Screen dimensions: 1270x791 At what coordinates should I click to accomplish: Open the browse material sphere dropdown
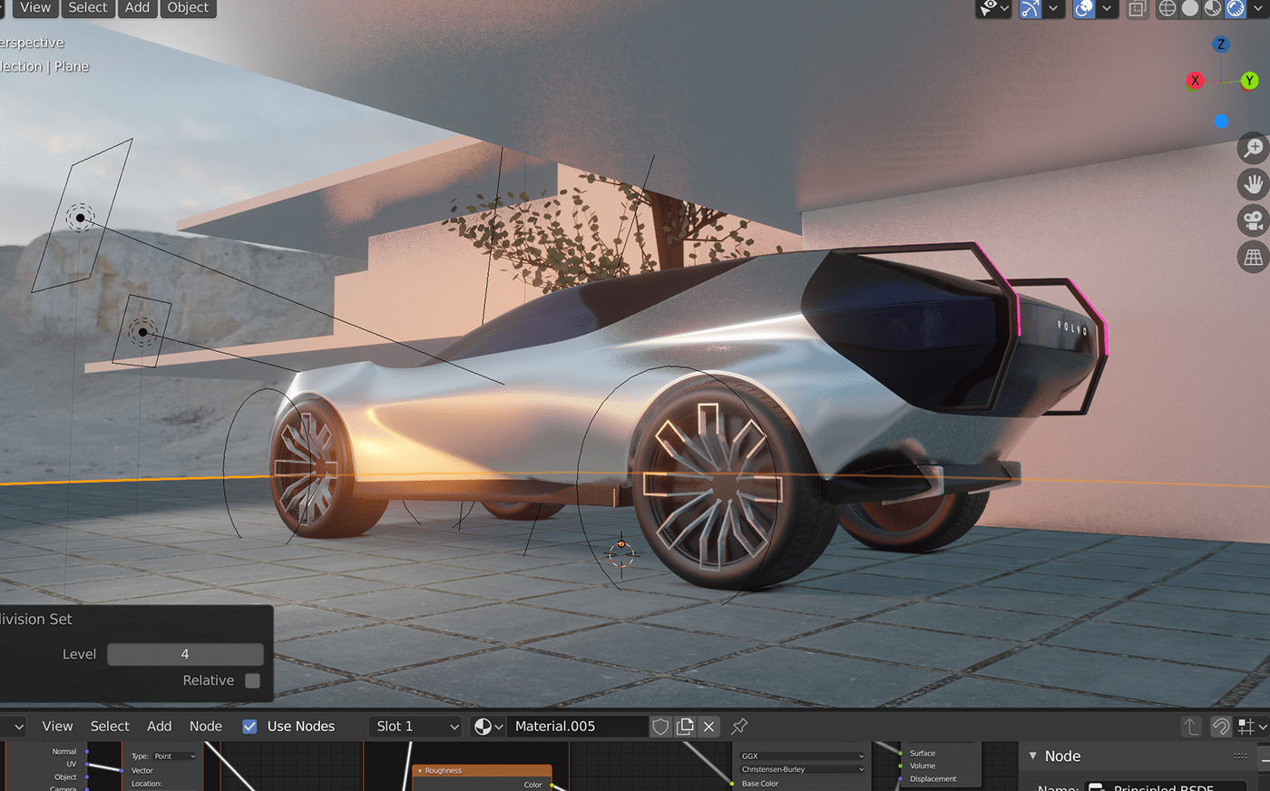coord(488,727)
